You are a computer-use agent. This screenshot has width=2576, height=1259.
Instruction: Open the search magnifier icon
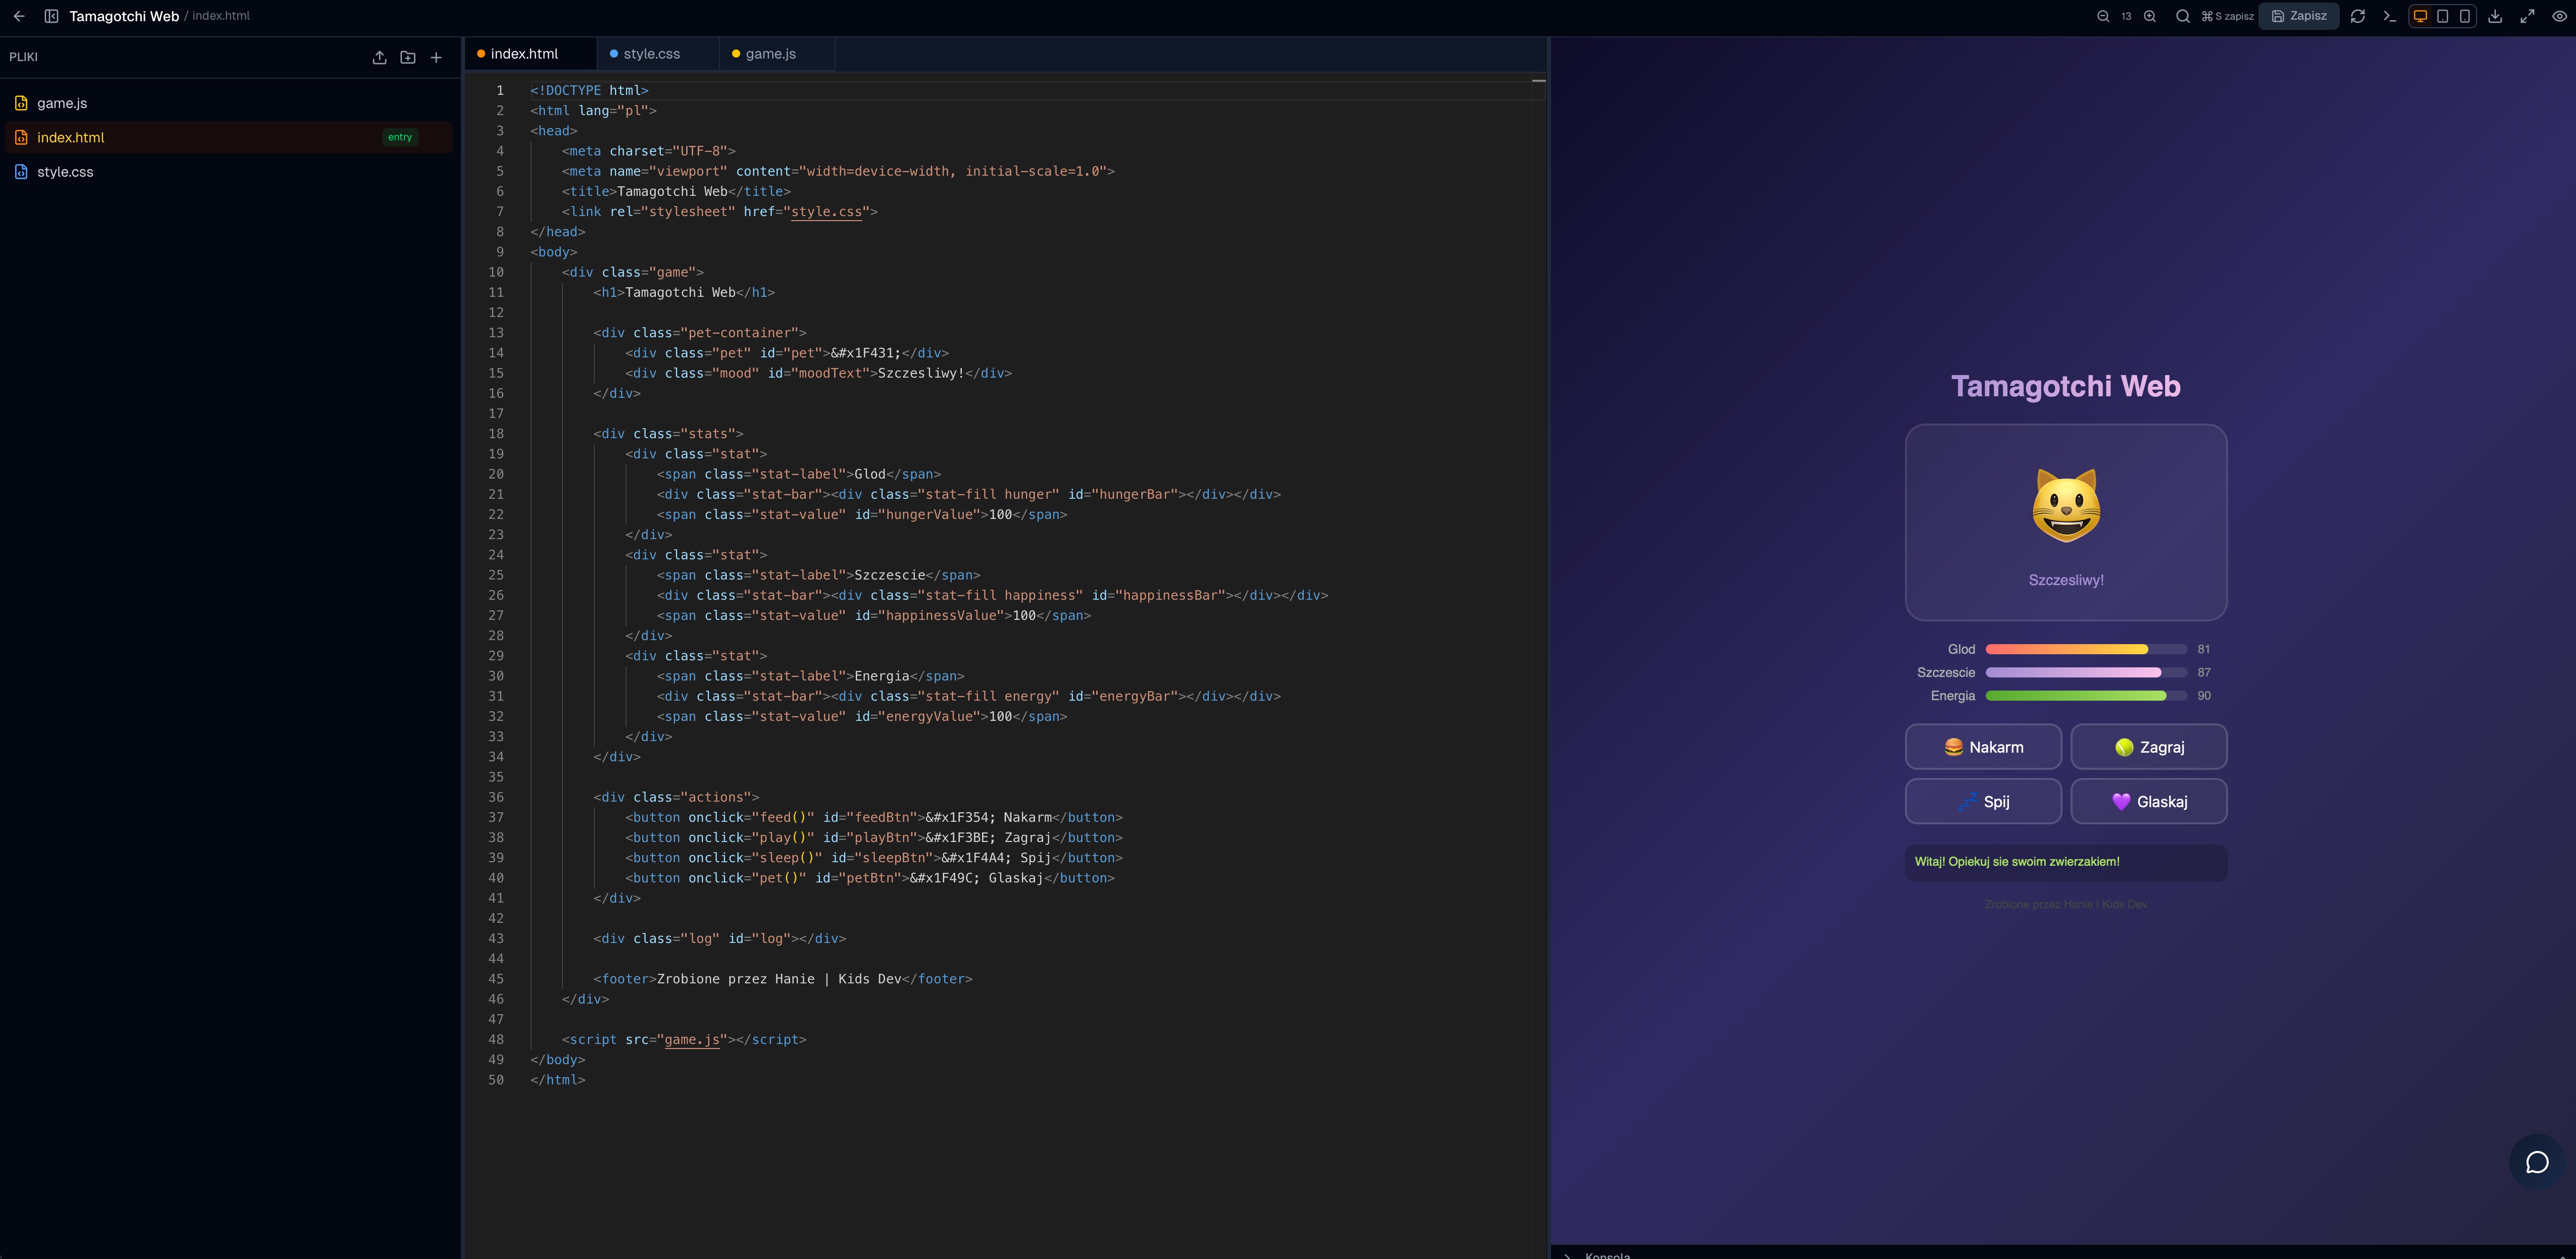click(x=2183, y=16)
